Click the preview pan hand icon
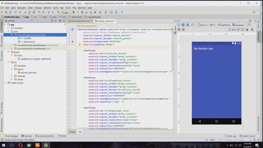Screen dimensions: 263x148 point(247,30)
